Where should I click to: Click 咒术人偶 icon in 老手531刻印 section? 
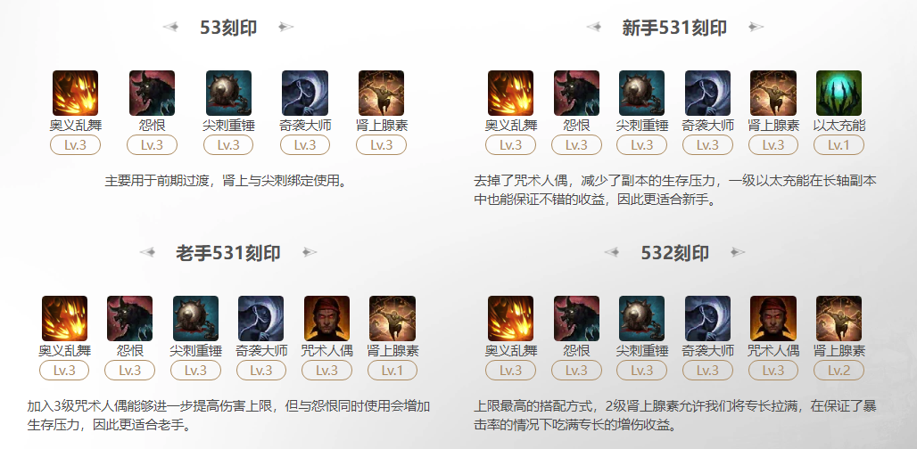coord(326,318)
